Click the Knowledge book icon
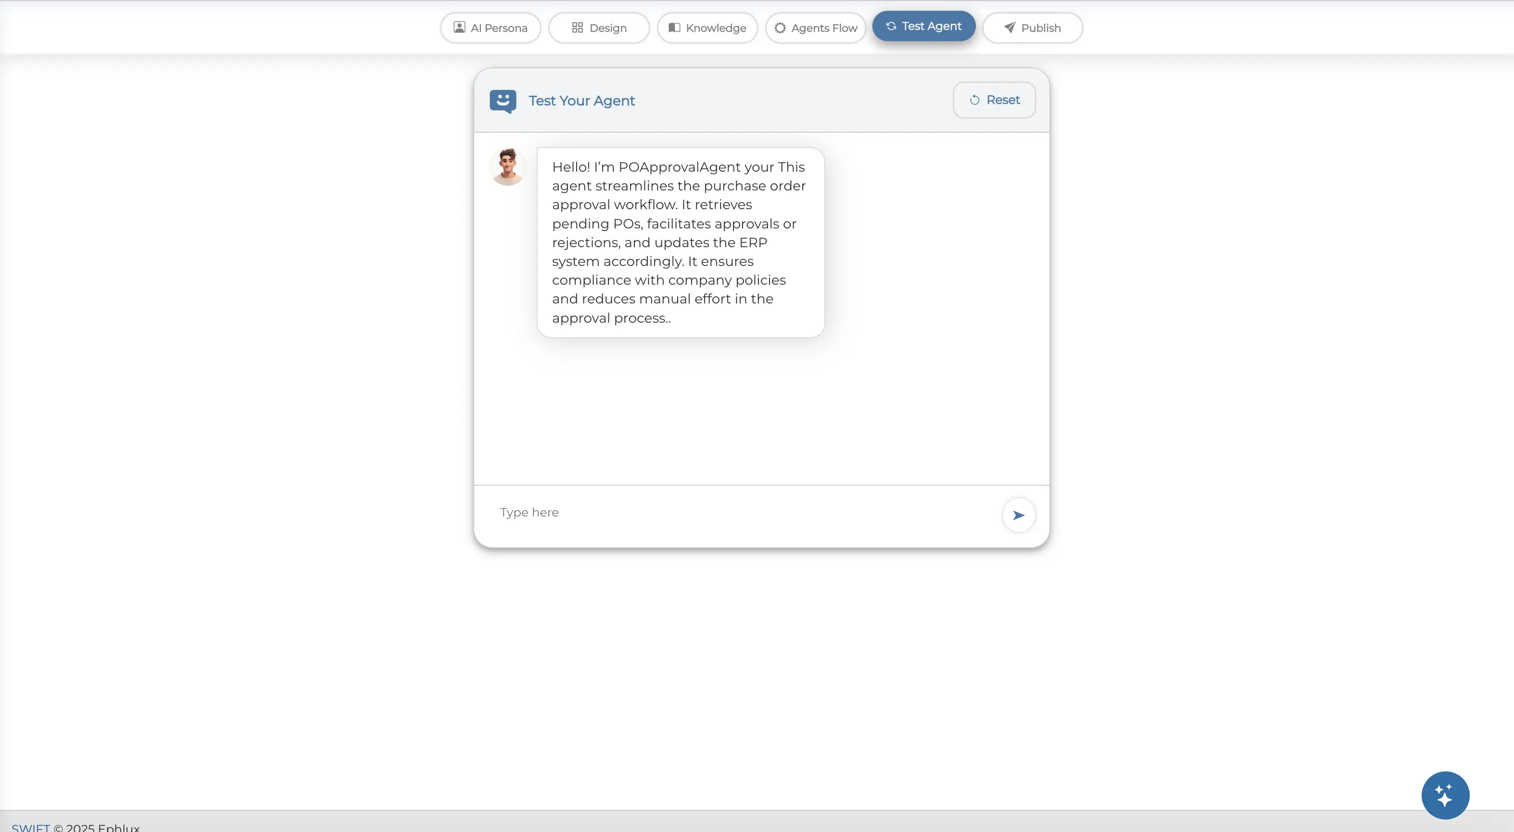1514x832 pixels. pyautogui.click(x=674, y=27)
